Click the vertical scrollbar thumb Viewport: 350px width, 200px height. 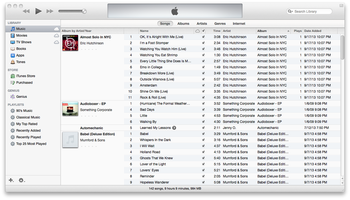(x=343, y=47)
